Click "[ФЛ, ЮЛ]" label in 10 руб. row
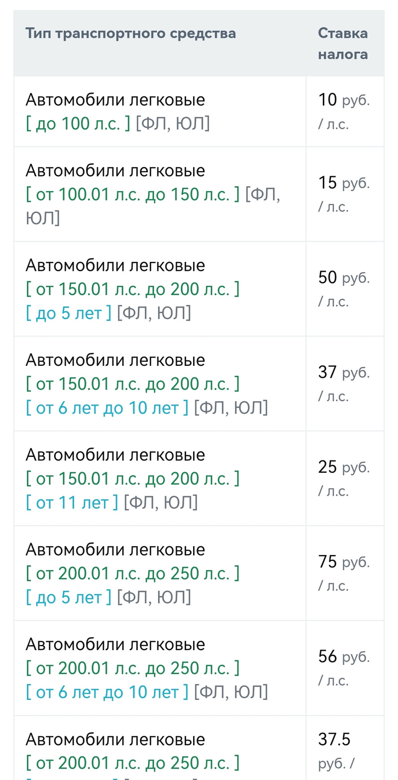Image resolution: width=398 pixels, height=780 pixels. [173, 123]
